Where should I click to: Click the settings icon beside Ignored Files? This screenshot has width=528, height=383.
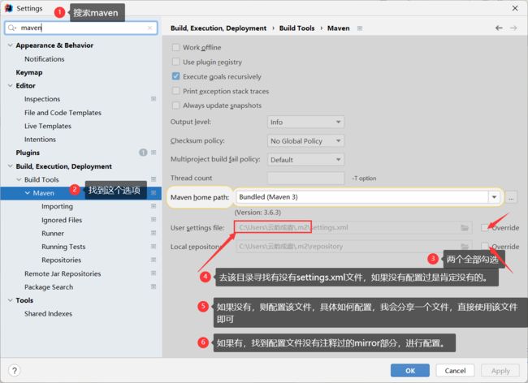[154, 220]
